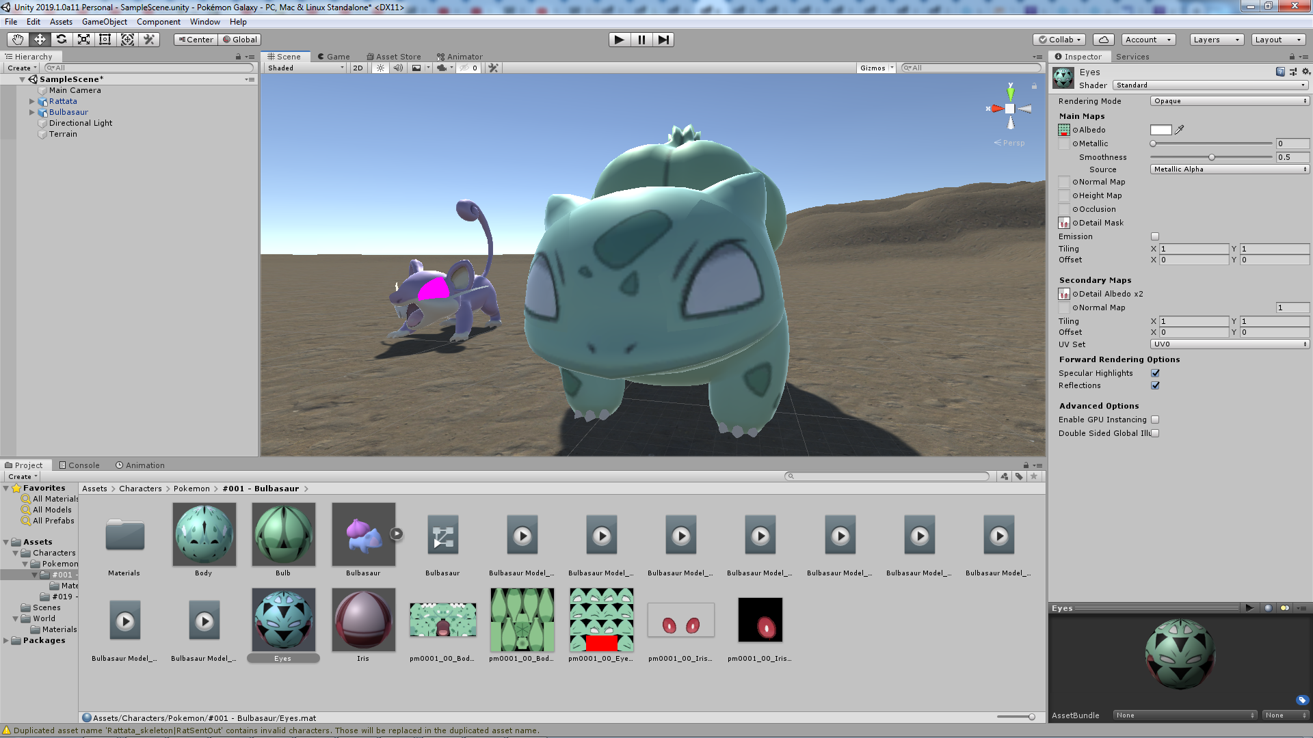Select the Hand tool in toolbar
The height and width of the screenshot is (738, 1313).
coord(18,40)
